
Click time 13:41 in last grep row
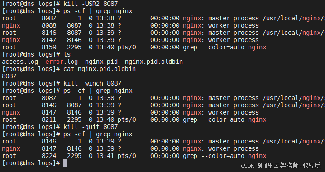(105, 156)
